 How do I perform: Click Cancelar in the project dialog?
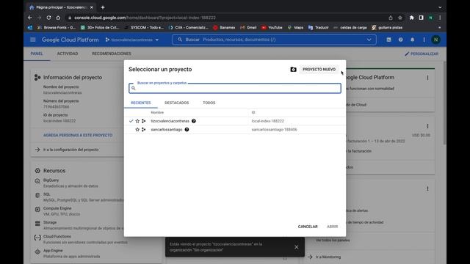point(308,227)
